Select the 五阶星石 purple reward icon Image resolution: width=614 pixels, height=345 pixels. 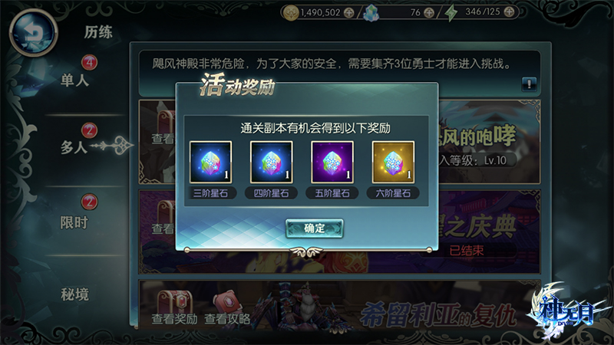(332, 163)
